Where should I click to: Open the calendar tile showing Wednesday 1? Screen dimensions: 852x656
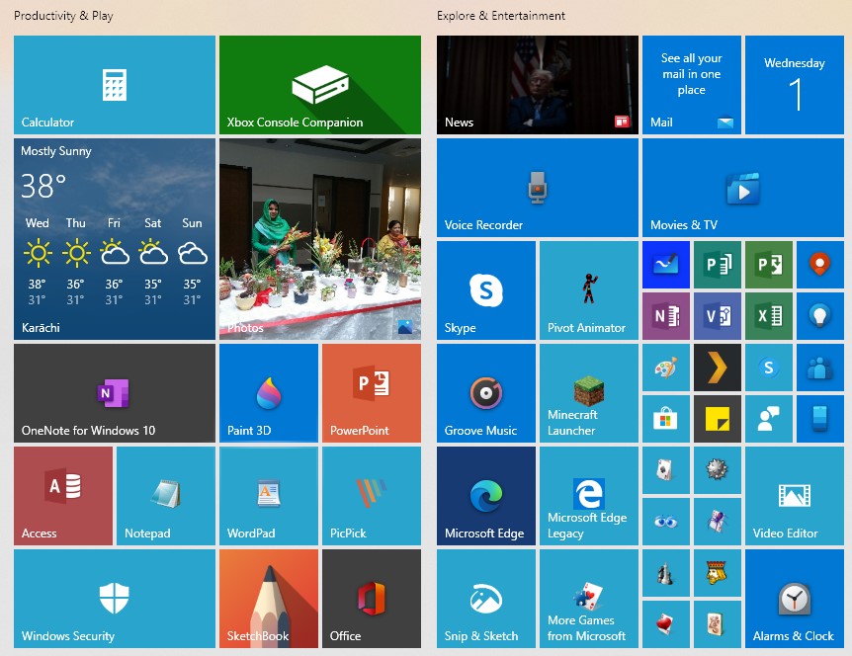pos(795,85)
